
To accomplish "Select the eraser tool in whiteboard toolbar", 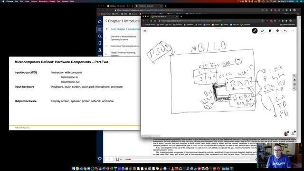I will (262, 31).
